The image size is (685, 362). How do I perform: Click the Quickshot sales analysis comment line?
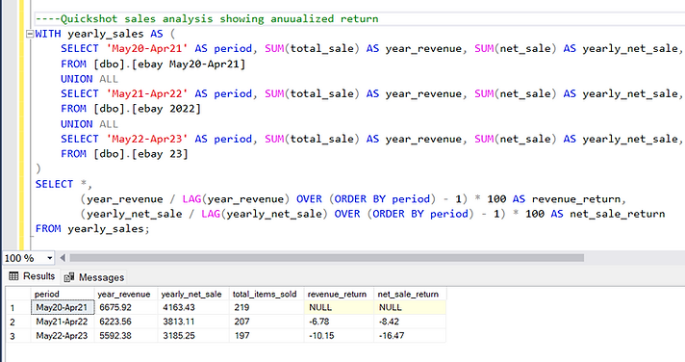[207, 19]
